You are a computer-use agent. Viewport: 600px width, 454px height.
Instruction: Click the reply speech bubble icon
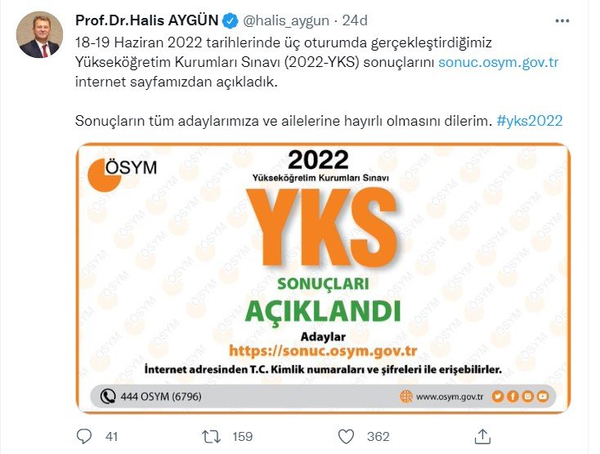click(84, 436)
